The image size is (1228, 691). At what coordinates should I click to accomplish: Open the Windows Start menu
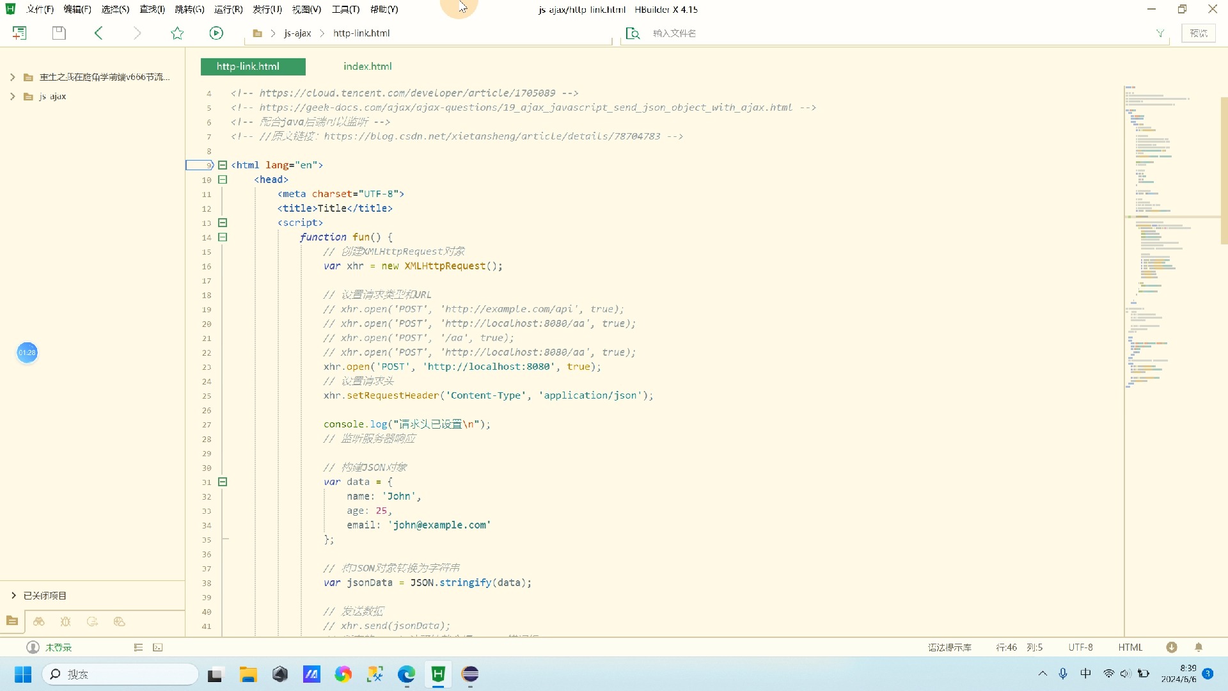tap(23, 674)
